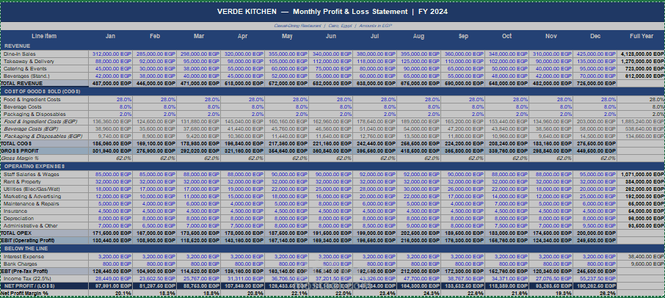Click the 'Takeaway & Delivery' row label

pyautogui.click(x=45, y=62)
